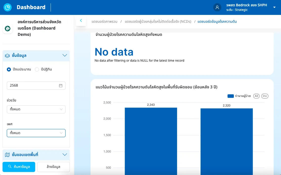The height and width of the screenshot is (175, 281).
Task: Open user account menu dropdown arrow
Action: pos(274,7)
